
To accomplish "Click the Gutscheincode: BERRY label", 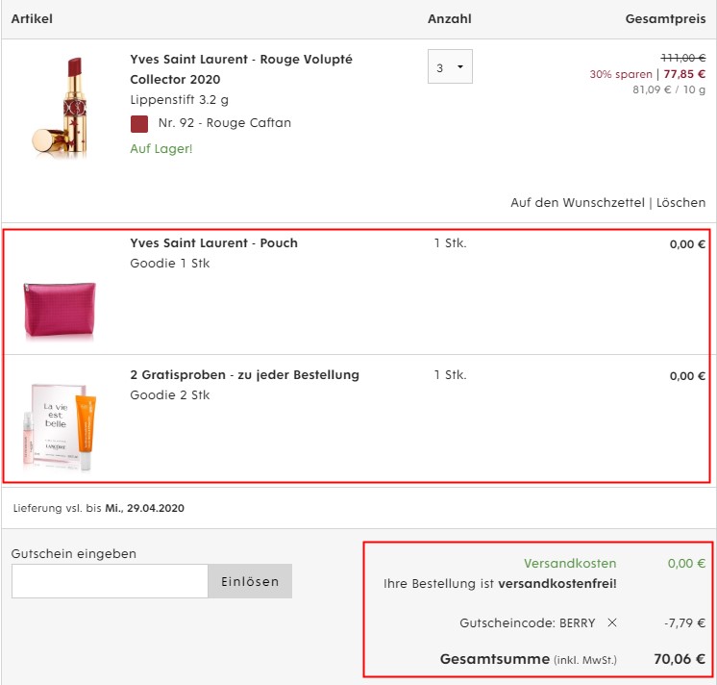I will pyautogui.click(x=528, y=622).
